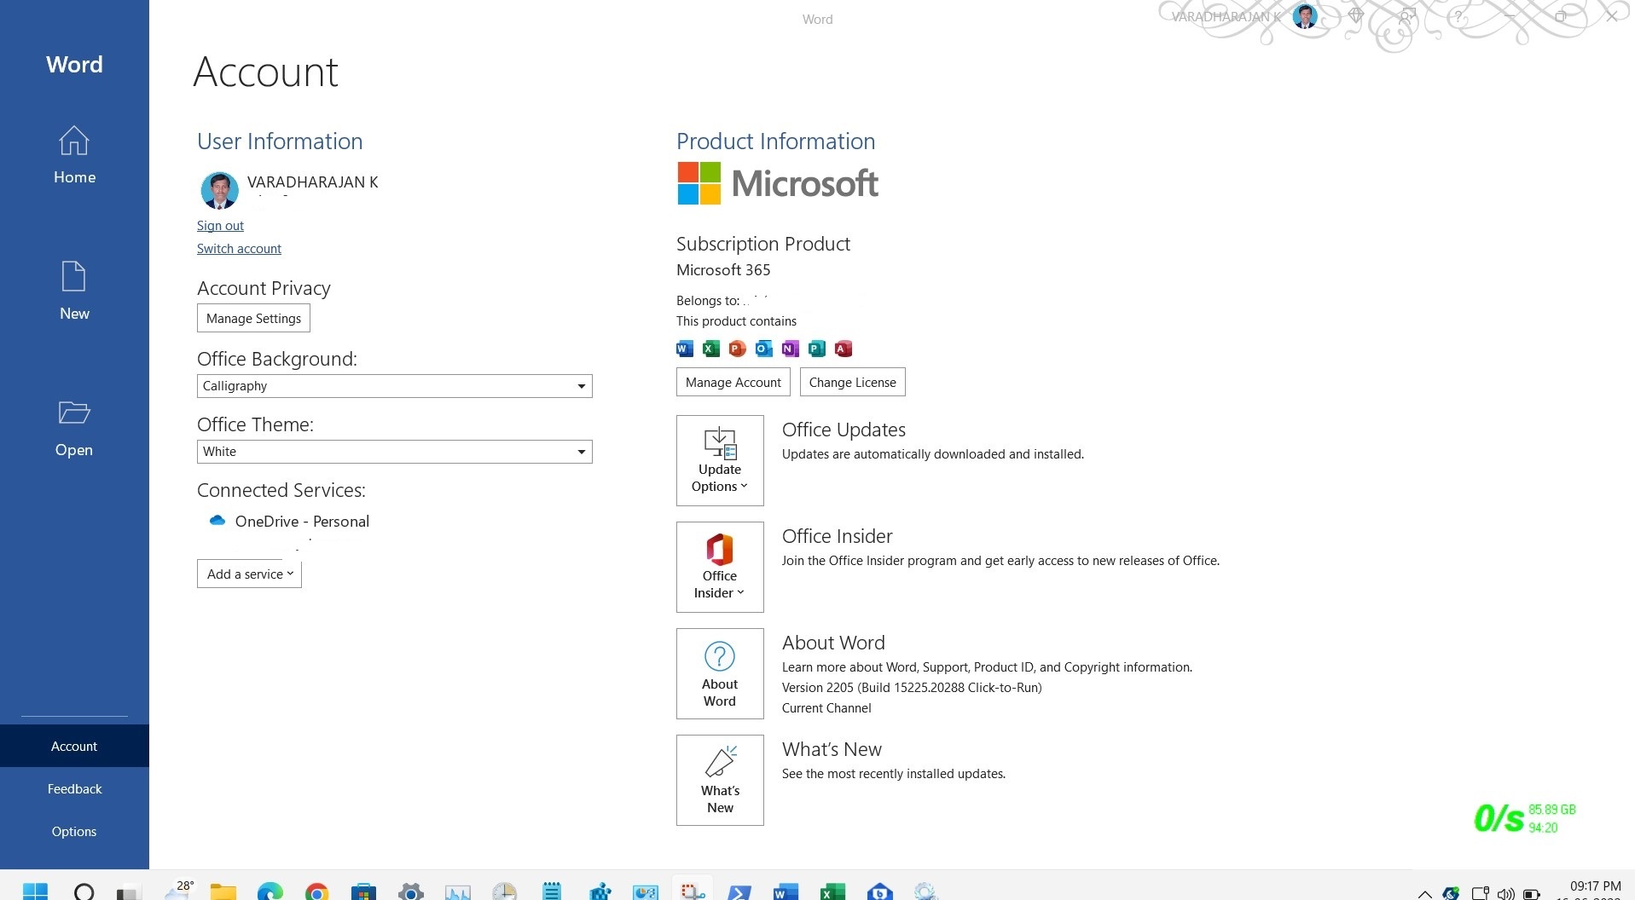Screen dimensions: 1635x900
Task: Click the battery icon in system tray
Action: pyautogui.click(x=1532, y=893)
